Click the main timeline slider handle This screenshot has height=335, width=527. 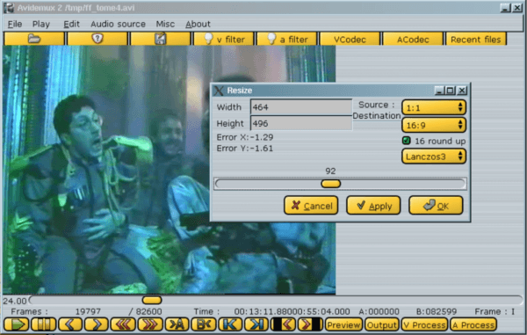[152, 300]
